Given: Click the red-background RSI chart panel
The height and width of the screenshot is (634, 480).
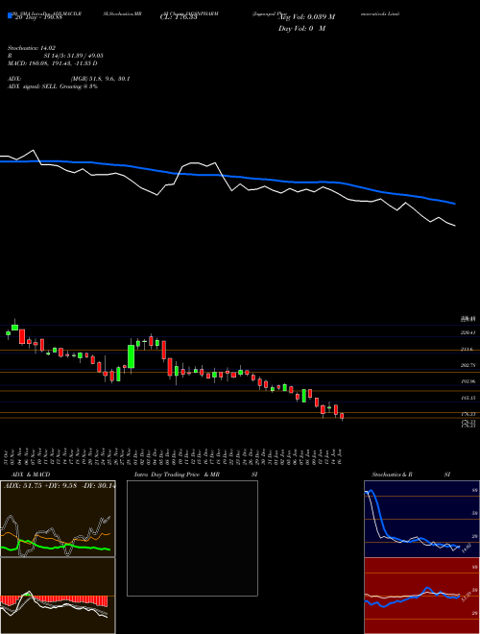Looking at the screenshot, I should 421,596.
